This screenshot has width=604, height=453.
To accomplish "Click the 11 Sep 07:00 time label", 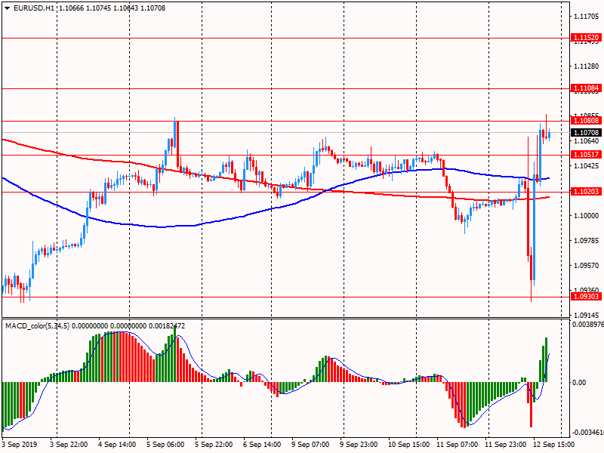I will pos(457,445).
